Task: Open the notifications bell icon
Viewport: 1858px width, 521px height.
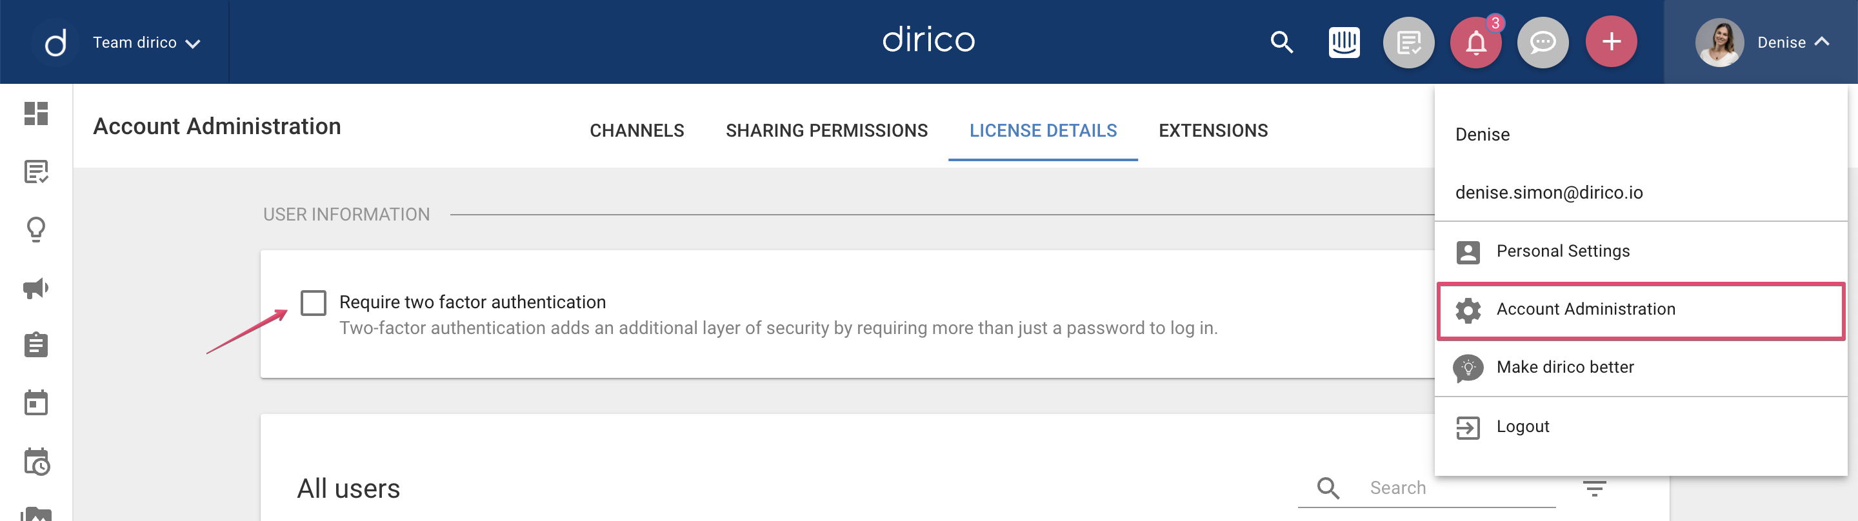Action: [x=1475, y=43]
